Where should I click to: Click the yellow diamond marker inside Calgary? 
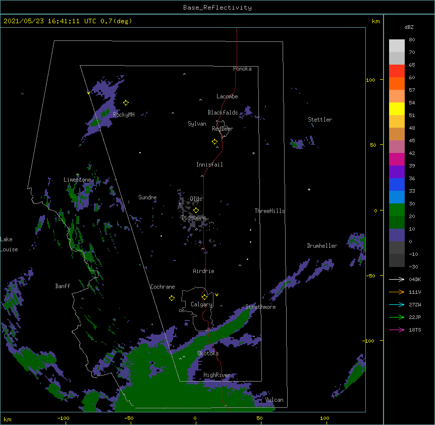(x=204, y=297)
